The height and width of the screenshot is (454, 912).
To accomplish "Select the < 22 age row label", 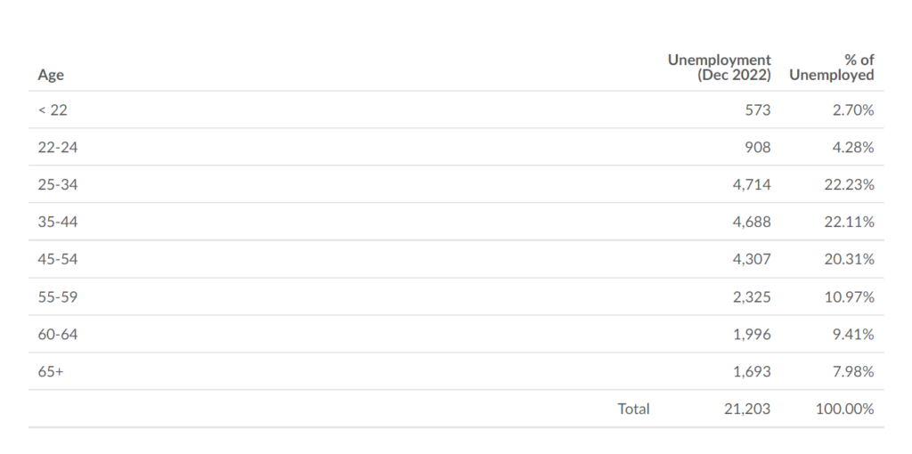I will click(53, 109).
